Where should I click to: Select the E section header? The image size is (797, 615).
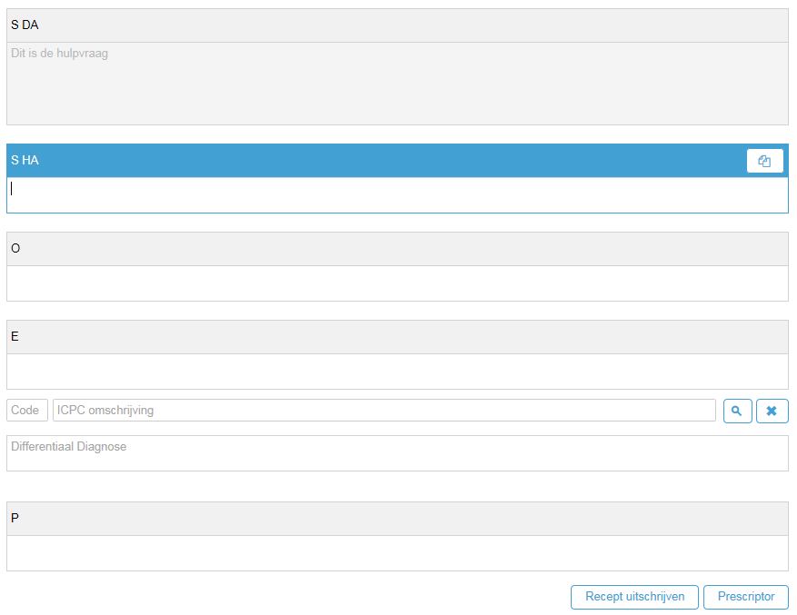pyautogui.click(x=397, y=337)
